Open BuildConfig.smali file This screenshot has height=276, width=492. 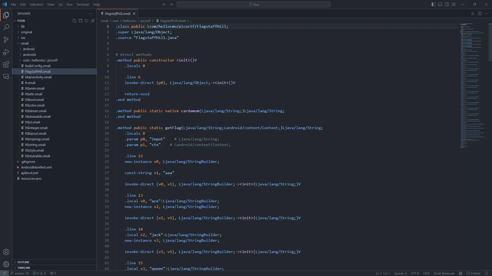pyautogui.click(x=54, y=66)
